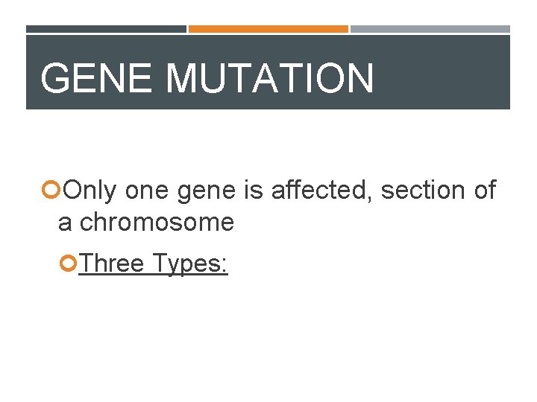Click the word "Only" in first bullet

tap(89, 191)
